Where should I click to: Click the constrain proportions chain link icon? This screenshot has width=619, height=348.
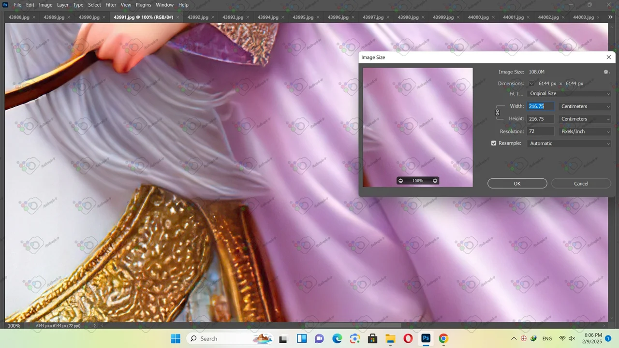[497, 113]
